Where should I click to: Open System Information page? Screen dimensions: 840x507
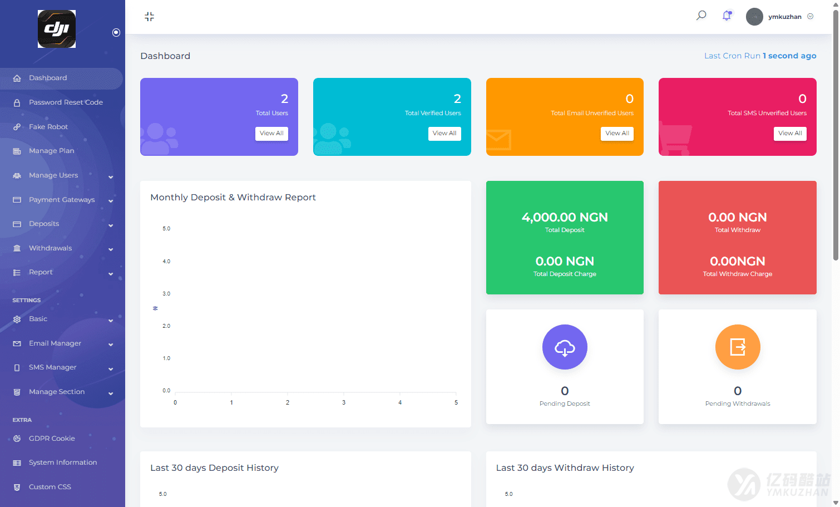62,462
